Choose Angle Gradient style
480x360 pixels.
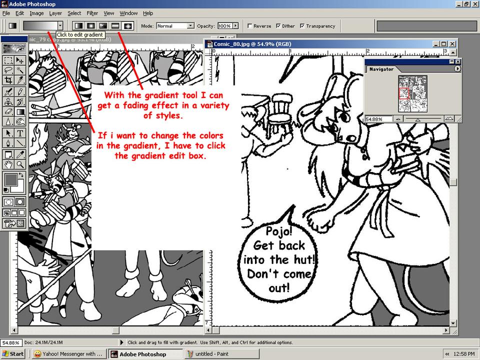point(103,26)
